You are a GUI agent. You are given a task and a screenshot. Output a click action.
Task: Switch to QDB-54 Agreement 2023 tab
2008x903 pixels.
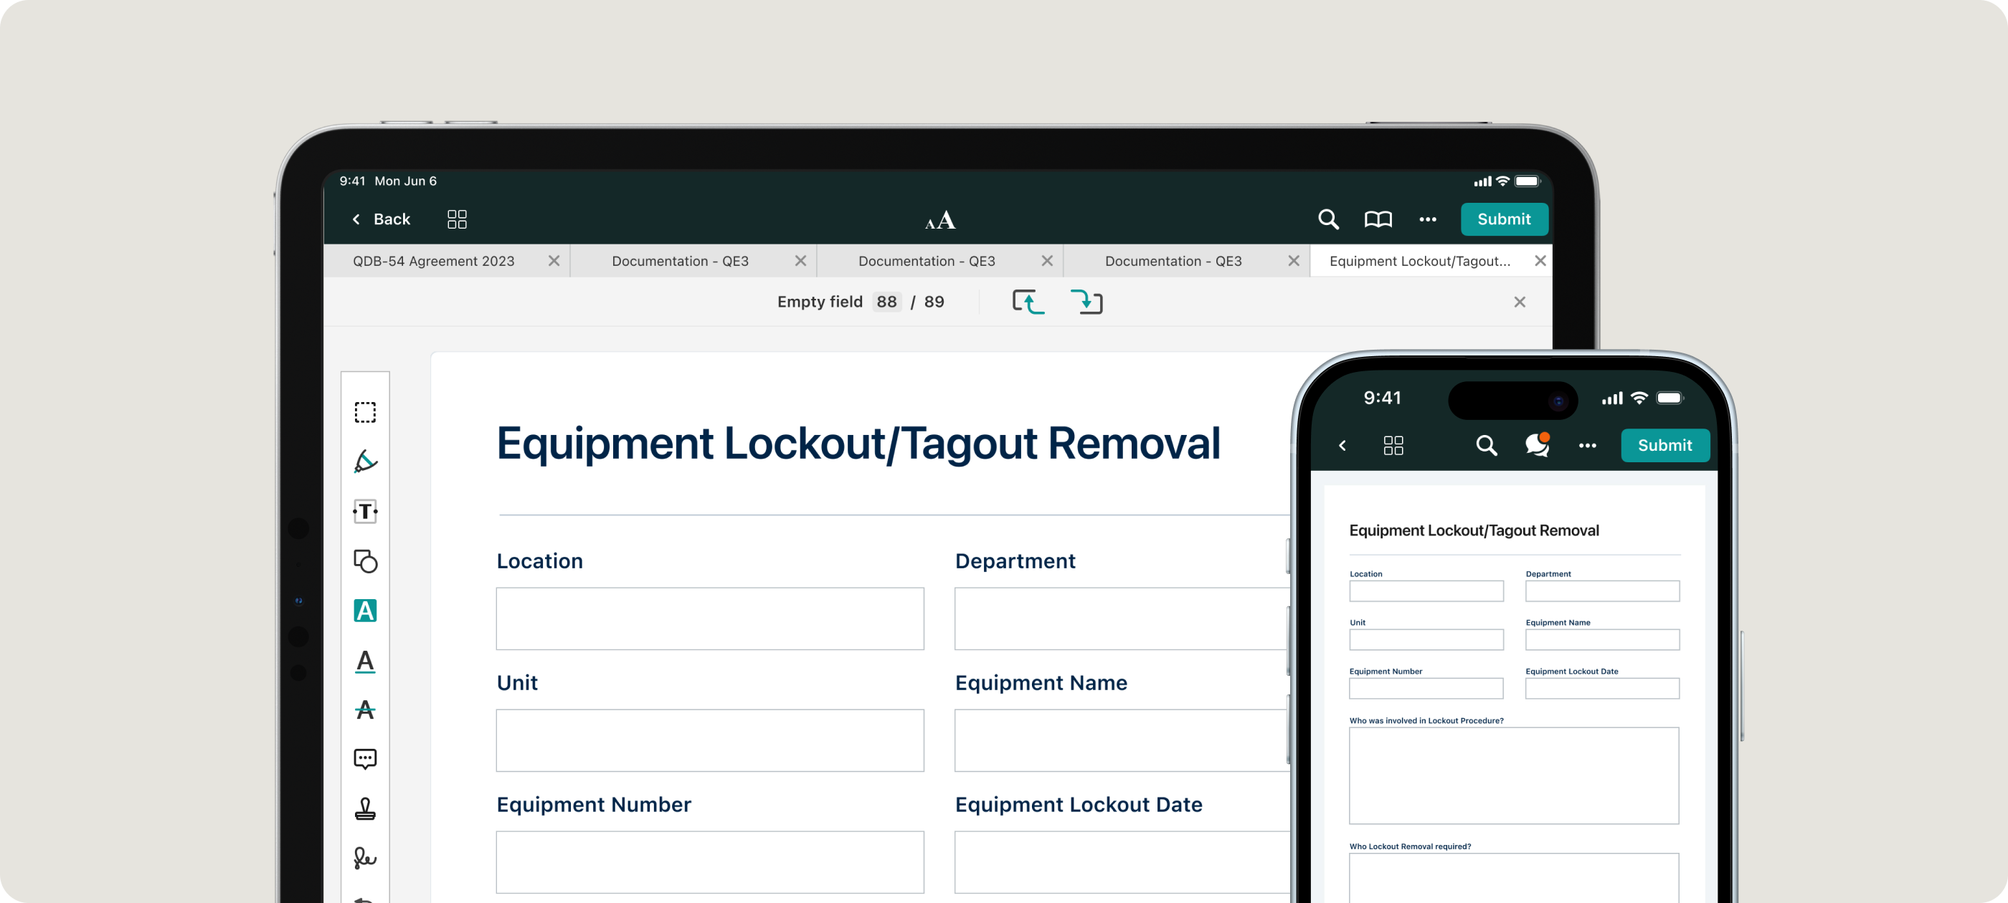click(x=433, y=261)
